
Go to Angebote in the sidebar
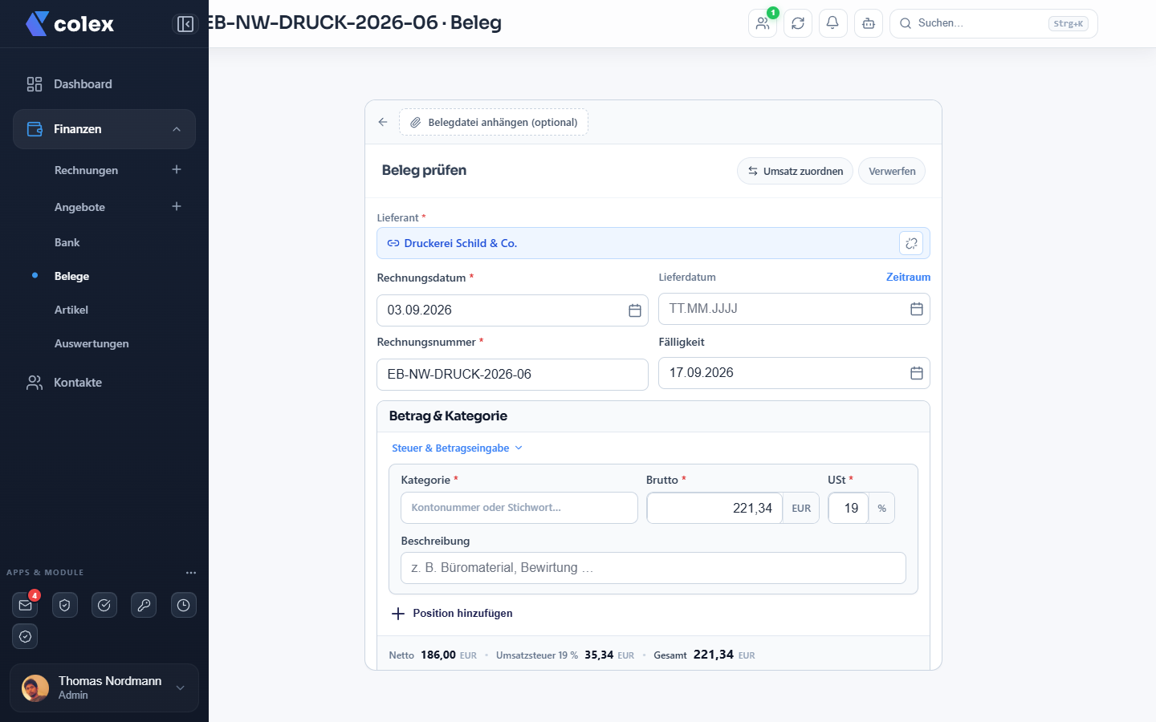tap(79, 207)
